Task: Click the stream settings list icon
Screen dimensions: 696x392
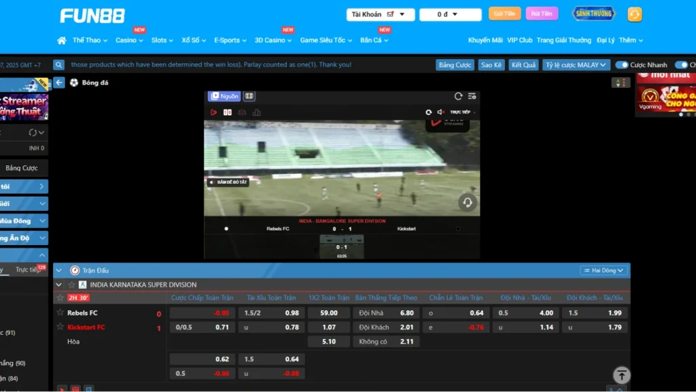Action: 471,96
